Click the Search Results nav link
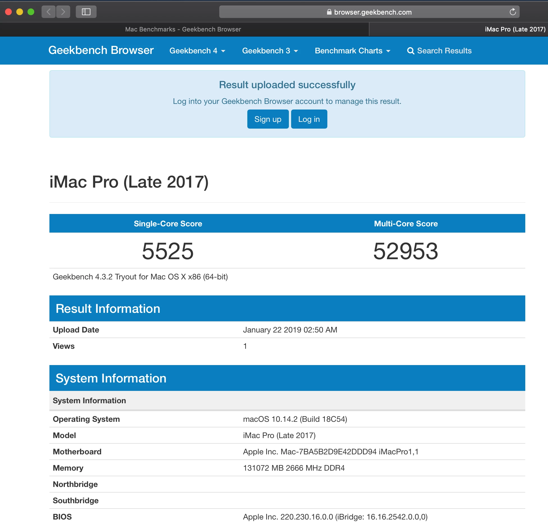 [444, 51]
